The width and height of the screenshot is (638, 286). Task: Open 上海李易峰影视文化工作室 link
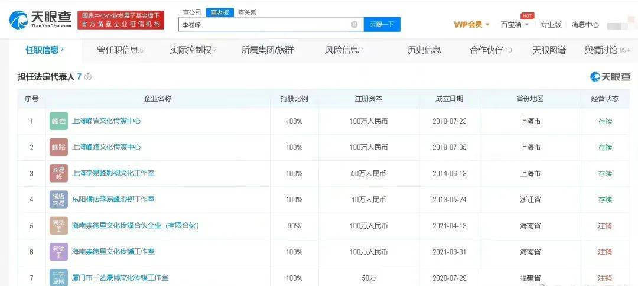click(113, 173)
